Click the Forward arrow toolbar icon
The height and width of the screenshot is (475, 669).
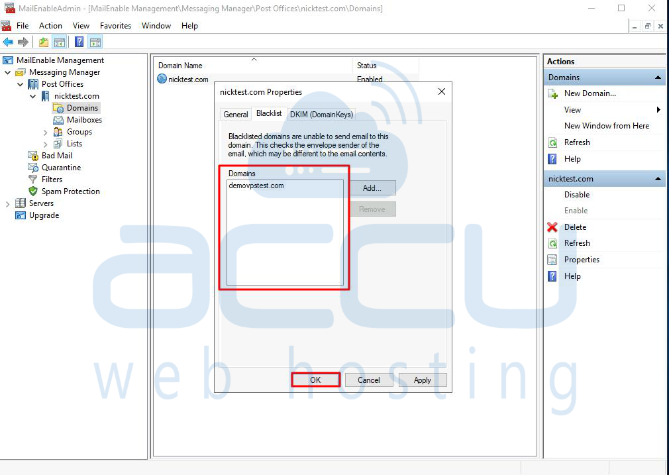(x=23, y=42)
